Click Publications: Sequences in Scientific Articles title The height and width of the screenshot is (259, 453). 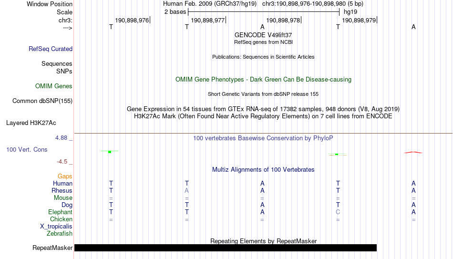coord(263,57)
